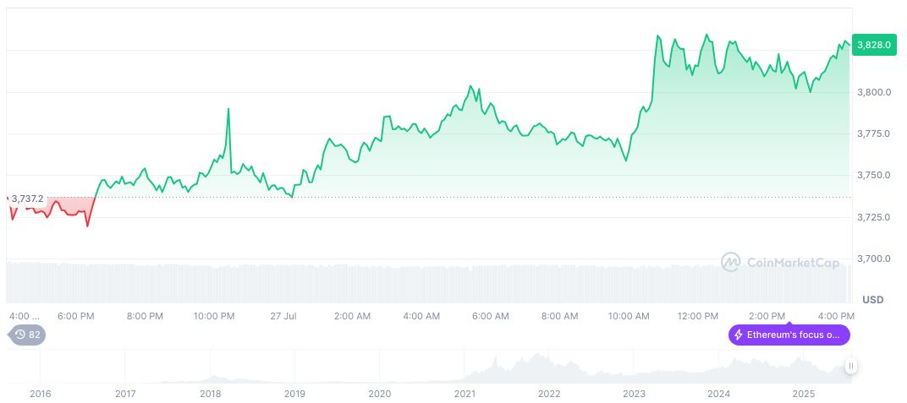The image size is (907, 403).
Task: Click the lightning bolt icon in the purple tag
Action: 739,335
